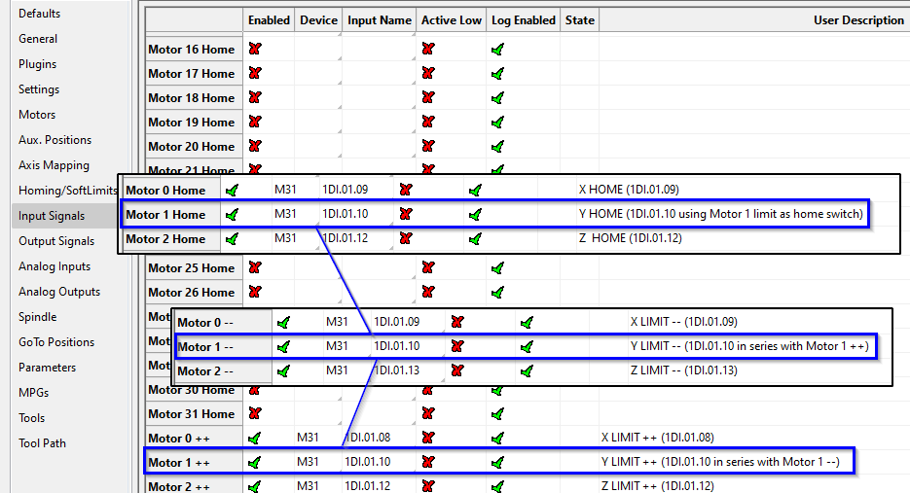Image resolution: width=910 pixels, height=493 pixels.
Task: Click the User Description column header
Action: (858, 19)
